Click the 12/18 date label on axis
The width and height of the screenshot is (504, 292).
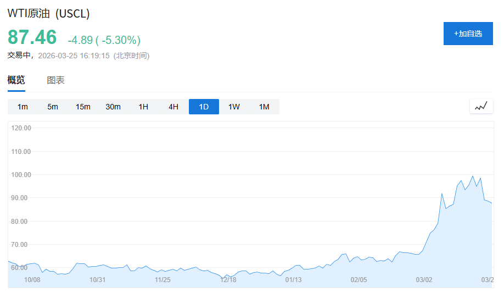pyautogui.click(x=228, y=280)
